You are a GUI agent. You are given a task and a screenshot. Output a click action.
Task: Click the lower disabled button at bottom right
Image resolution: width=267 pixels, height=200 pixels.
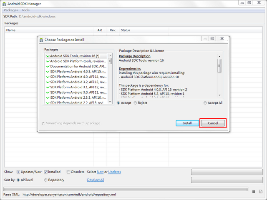coord(227,180)
